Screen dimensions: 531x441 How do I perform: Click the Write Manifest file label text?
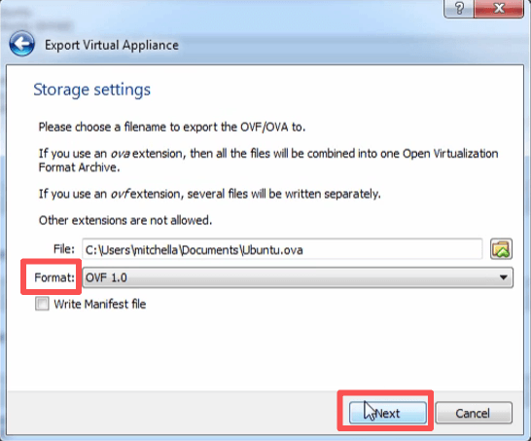[x=100, y=304]
